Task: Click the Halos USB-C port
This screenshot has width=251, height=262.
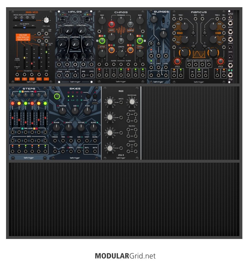Action: (60, 31)
